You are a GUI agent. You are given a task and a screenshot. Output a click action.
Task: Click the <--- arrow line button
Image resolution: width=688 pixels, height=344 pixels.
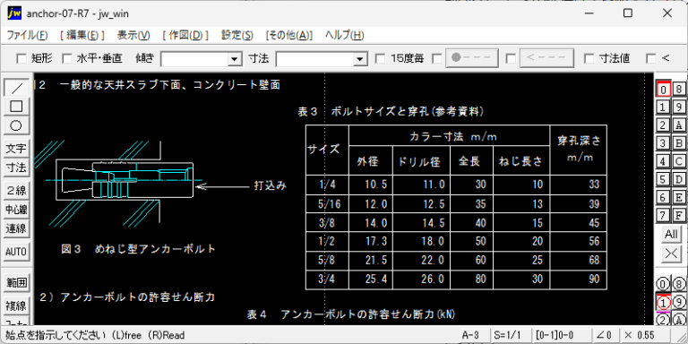click(546, 58)
